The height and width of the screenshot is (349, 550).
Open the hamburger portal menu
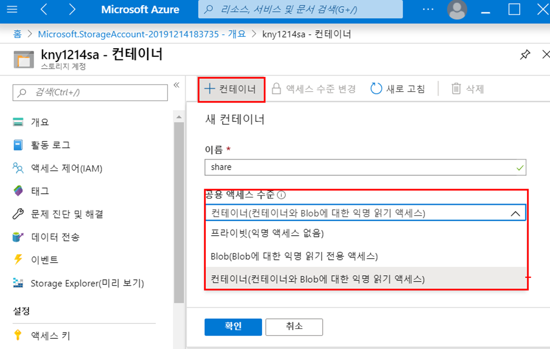pos(12,9)
